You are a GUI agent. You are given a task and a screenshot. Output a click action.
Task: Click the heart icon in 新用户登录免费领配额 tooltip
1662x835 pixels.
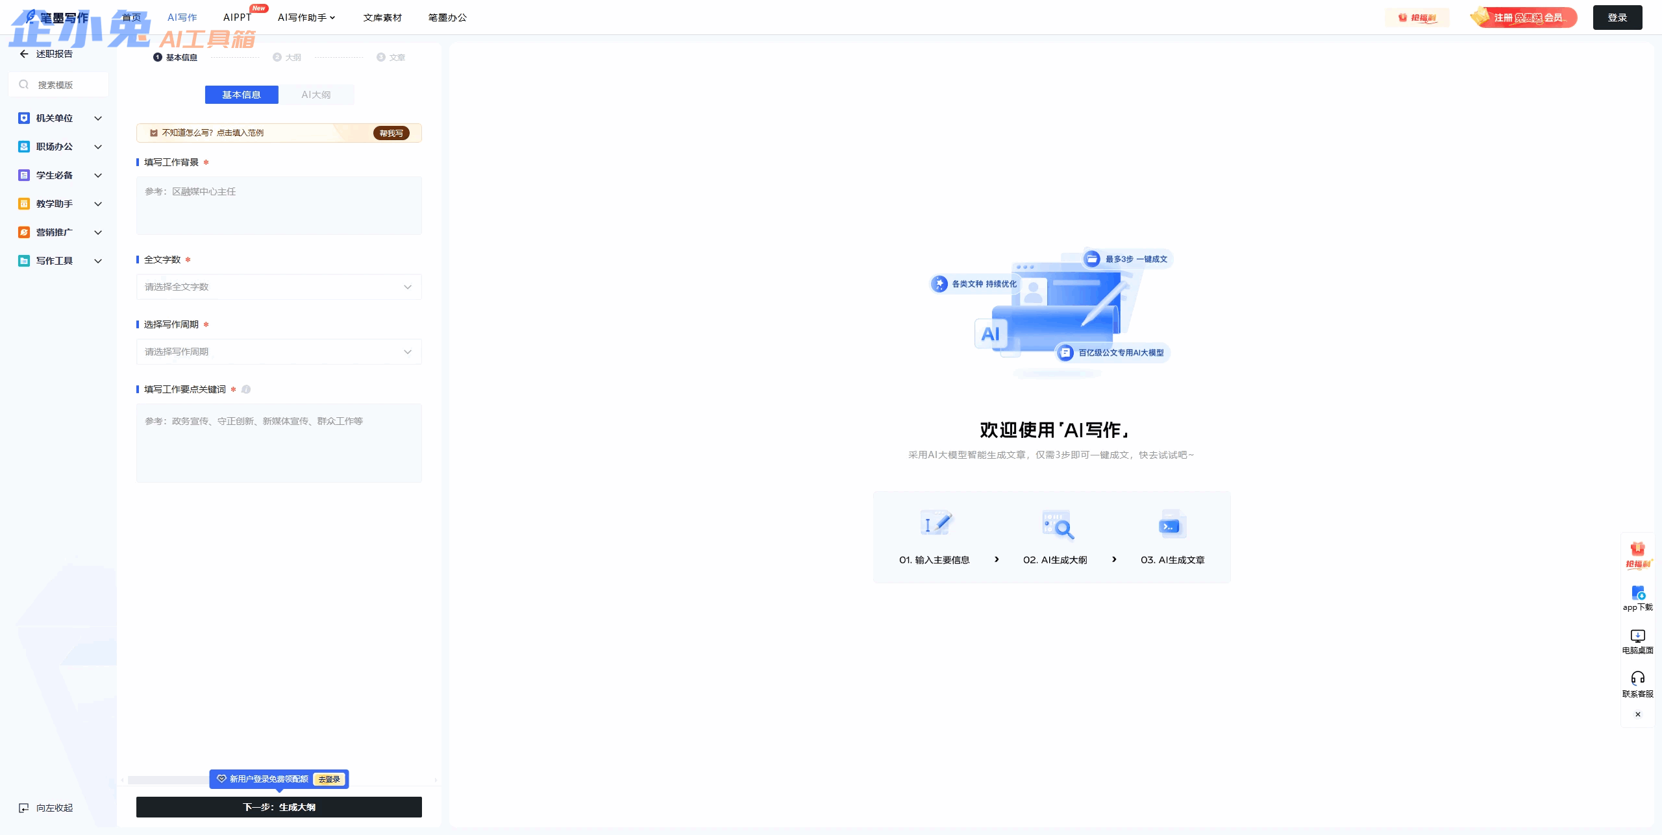[x=221, y=779]
